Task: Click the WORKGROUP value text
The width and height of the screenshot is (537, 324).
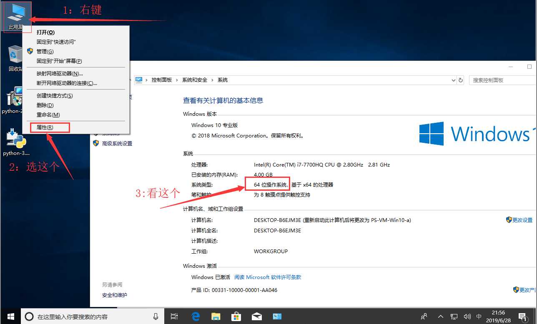Action: tap(271, 251)
